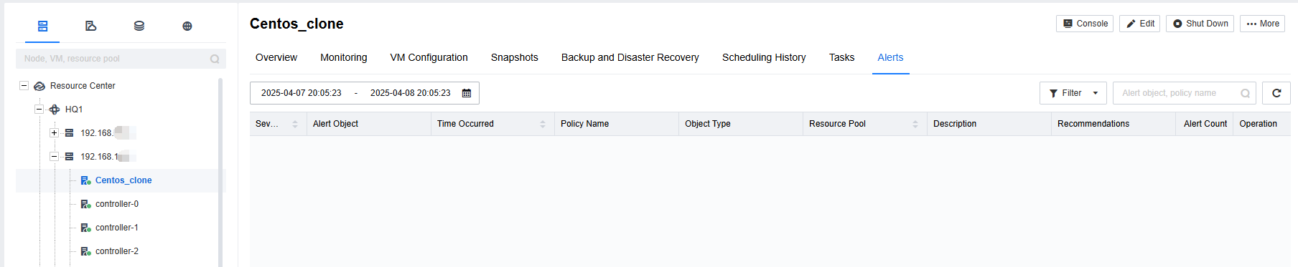Switch to the Overview tab
Viewport: 1298px width, 267px height.
coord(276,57)
